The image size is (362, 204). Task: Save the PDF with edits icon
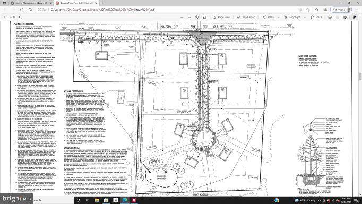tap(345, 17)
